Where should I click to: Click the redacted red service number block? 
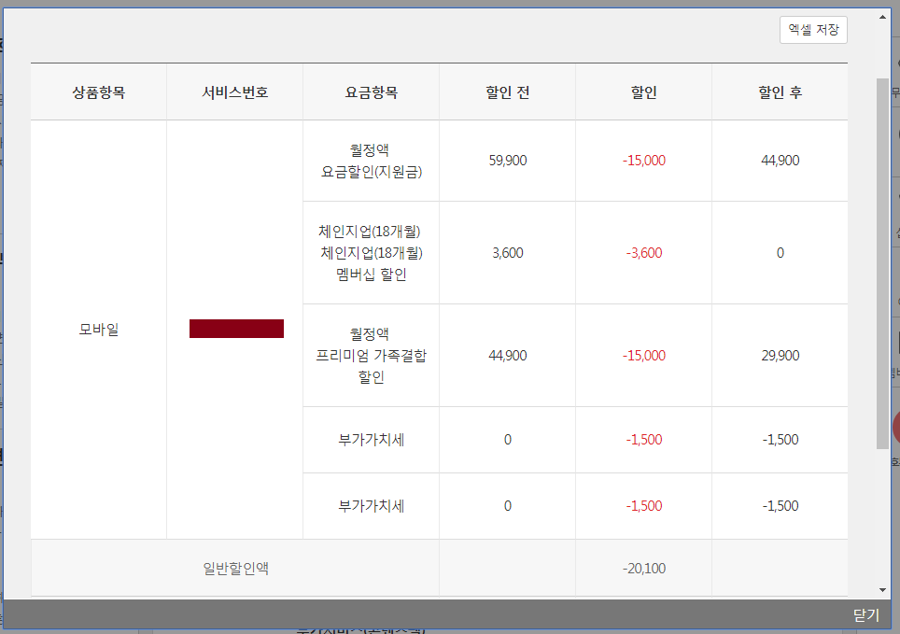click(x=236, y=329)
